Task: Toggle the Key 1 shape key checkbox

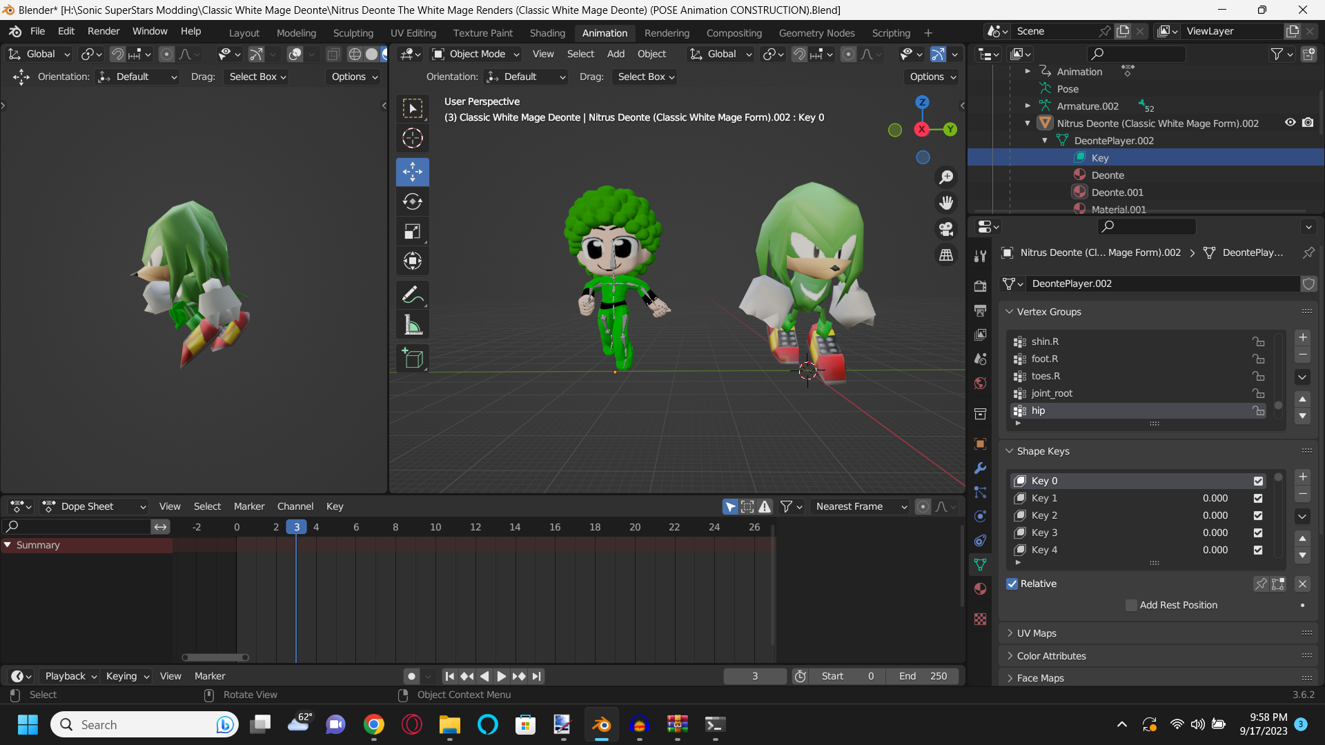Action: 1258,498
